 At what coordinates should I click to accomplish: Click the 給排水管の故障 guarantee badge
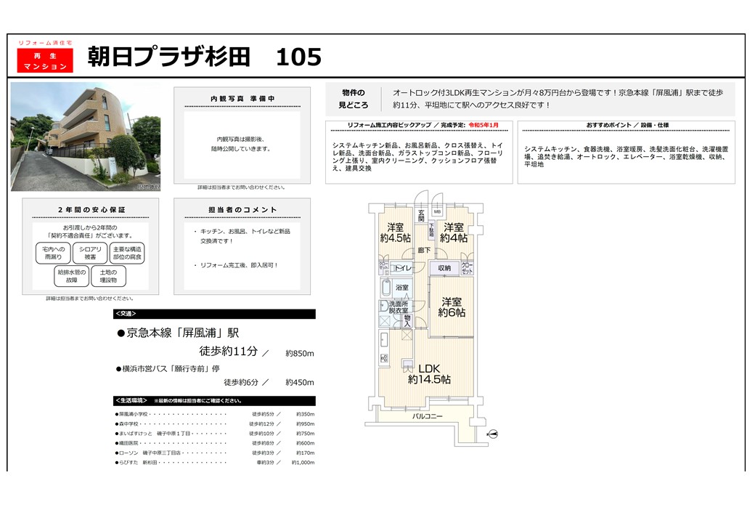pyautogui.click(x=71, y=276)
